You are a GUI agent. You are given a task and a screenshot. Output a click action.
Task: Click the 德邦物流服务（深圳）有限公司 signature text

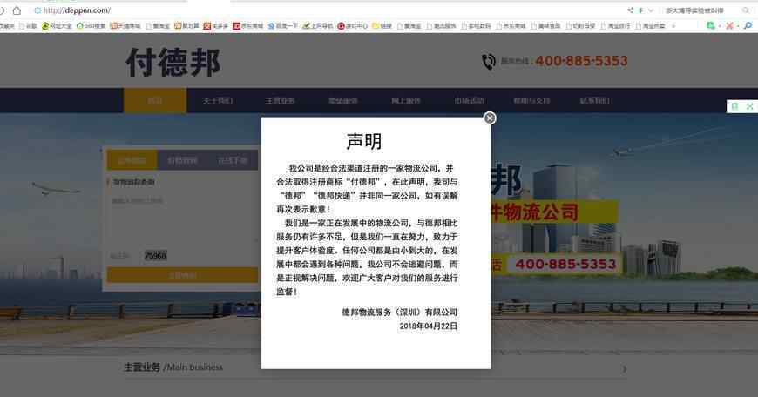click(400, 312)
